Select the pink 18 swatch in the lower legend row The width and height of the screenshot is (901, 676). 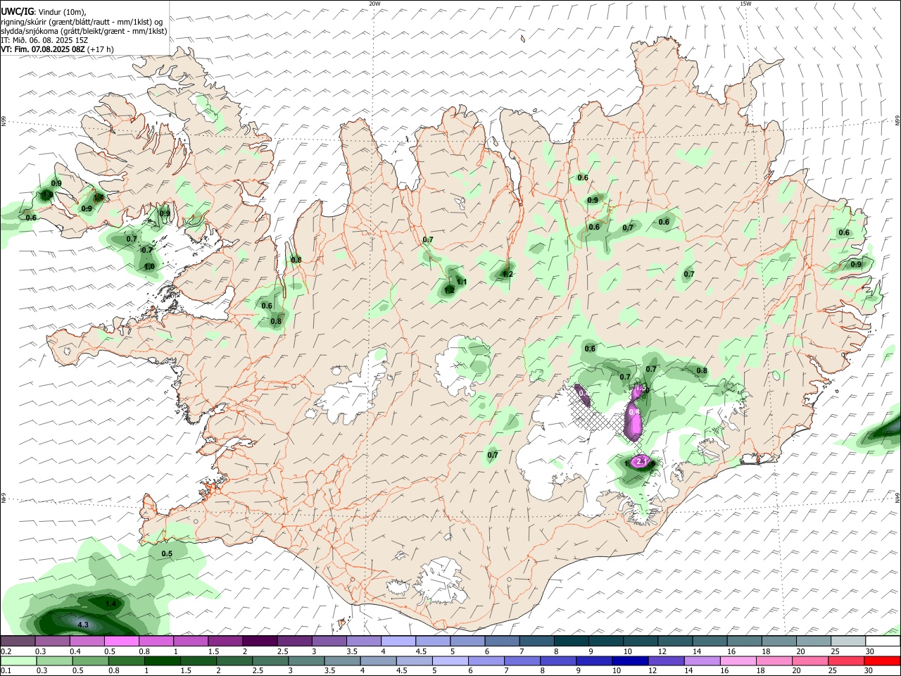pyautogui.click(x=774, y=661)
